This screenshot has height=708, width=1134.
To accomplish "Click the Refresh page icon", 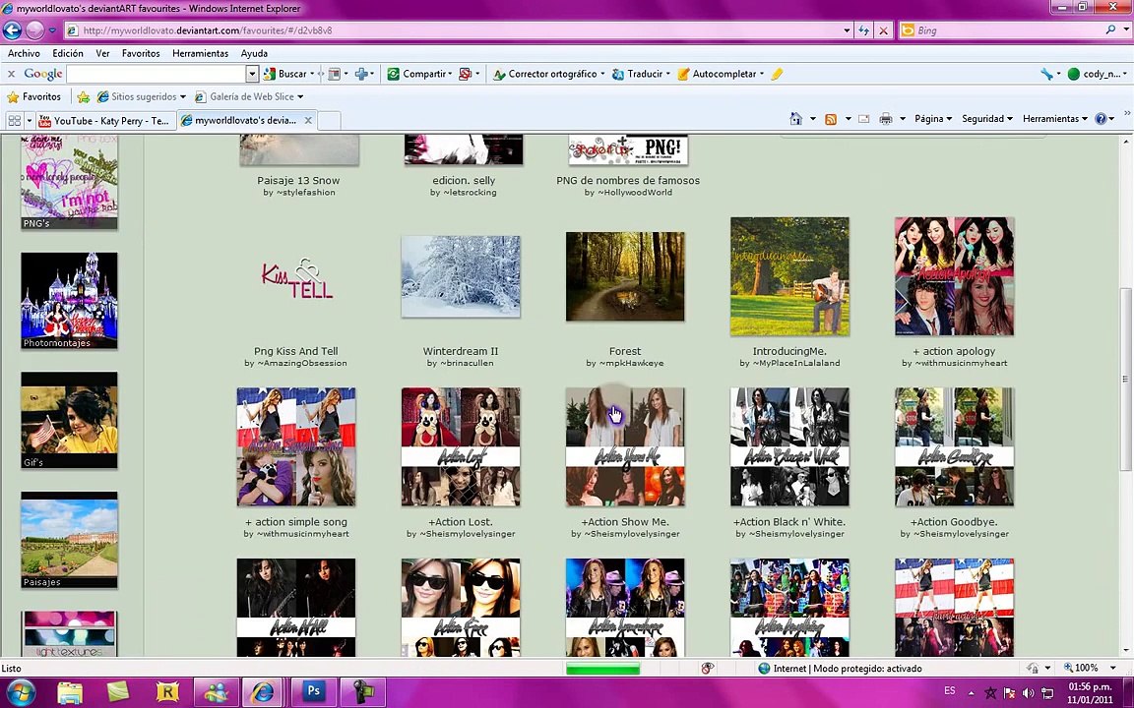I will [863, 30].
